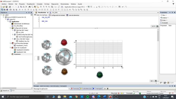
Task: Print using the printer toolbar icon
Action: click(10, 7)
